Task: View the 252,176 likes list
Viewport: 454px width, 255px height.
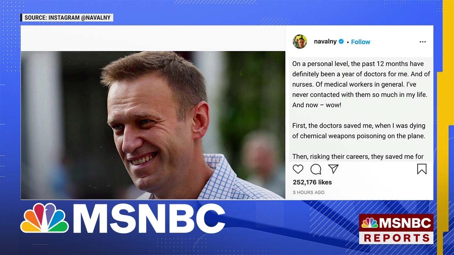Action: click(x=312, y=182)
